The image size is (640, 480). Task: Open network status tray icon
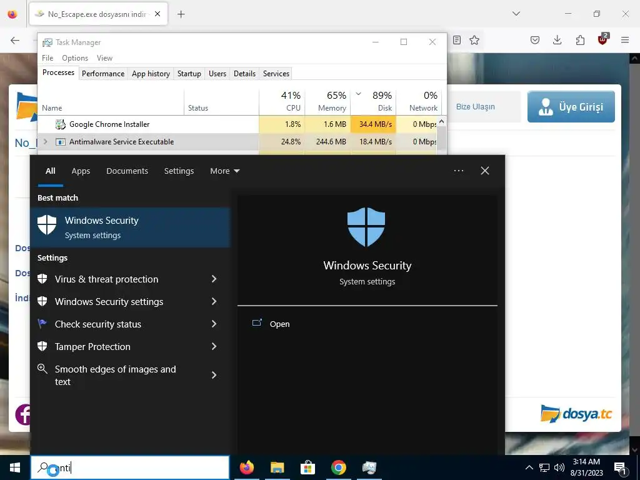click(544, 467)
